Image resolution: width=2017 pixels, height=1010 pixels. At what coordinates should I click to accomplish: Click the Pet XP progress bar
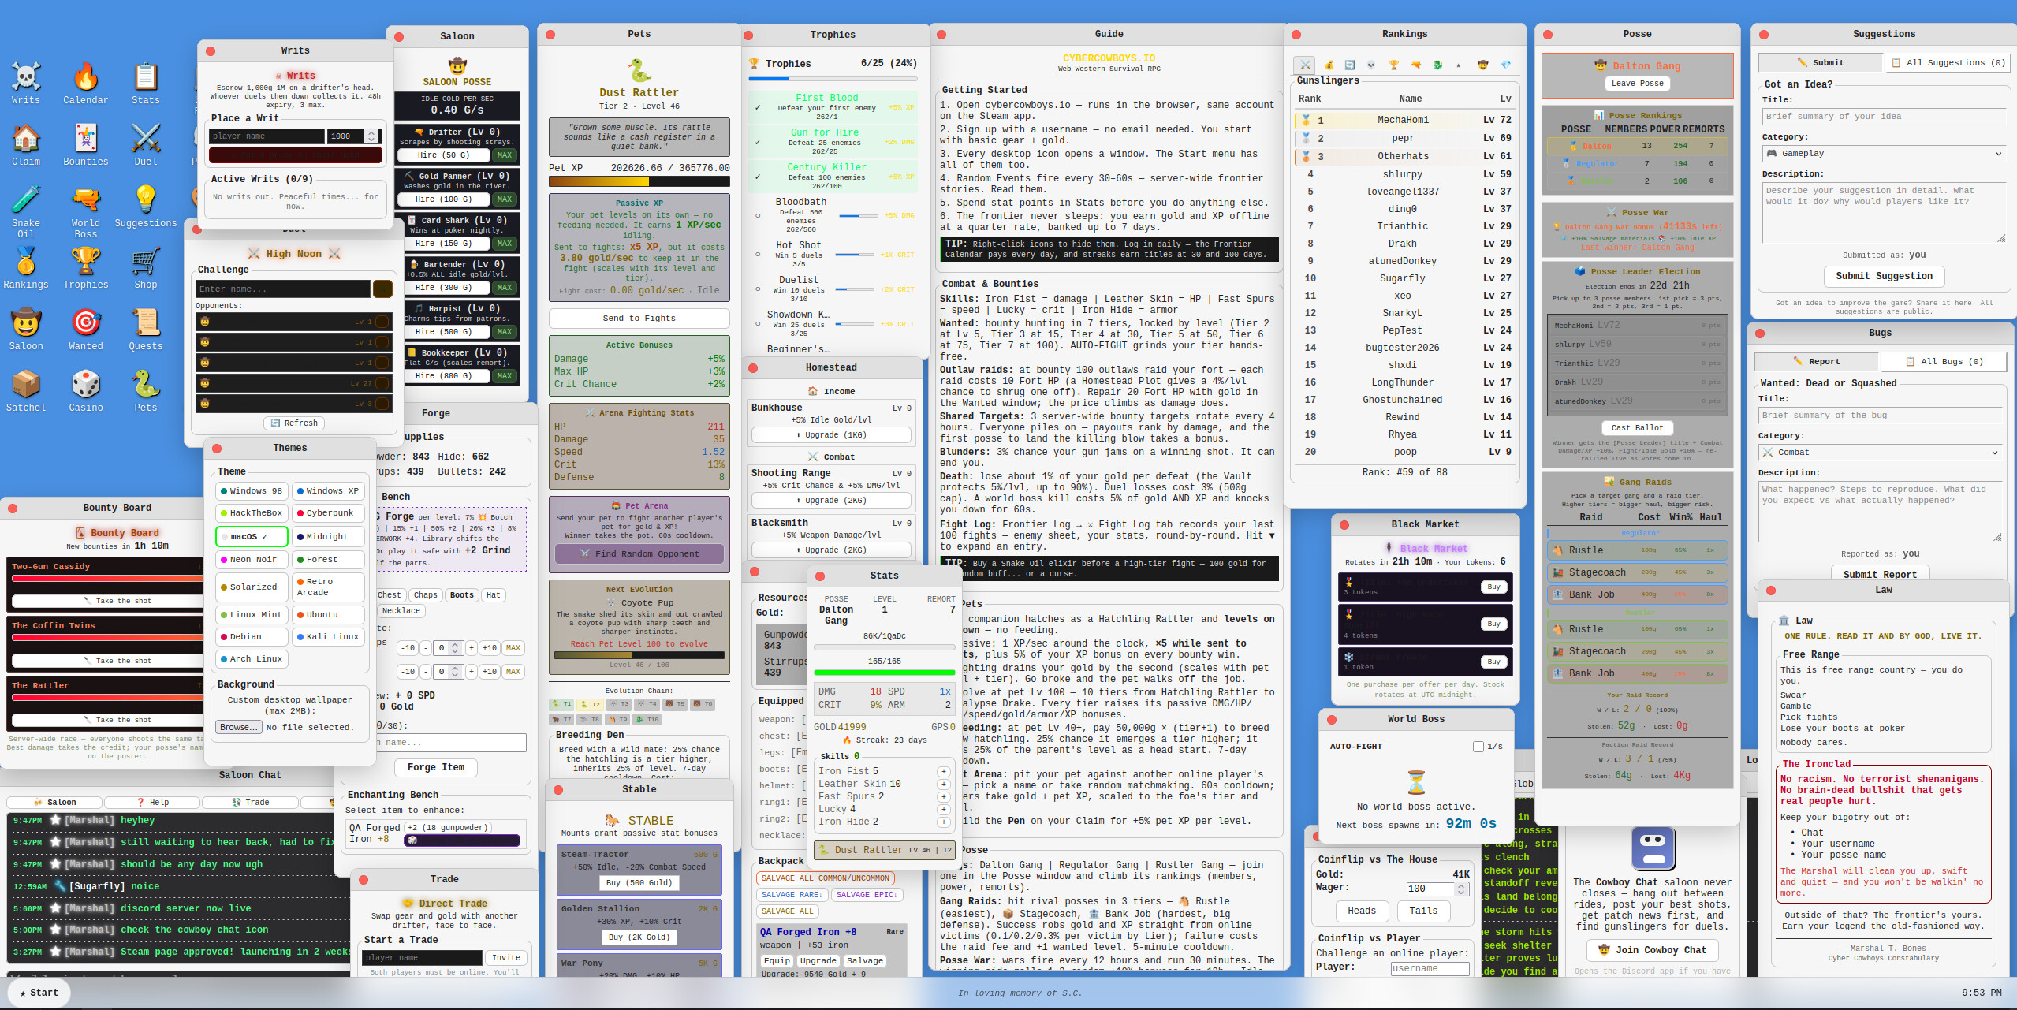coord(639,181)
